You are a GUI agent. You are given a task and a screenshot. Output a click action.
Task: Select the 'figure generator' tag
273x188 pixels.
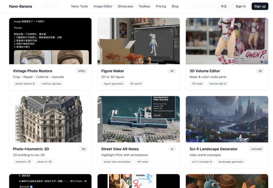[113, 83]
